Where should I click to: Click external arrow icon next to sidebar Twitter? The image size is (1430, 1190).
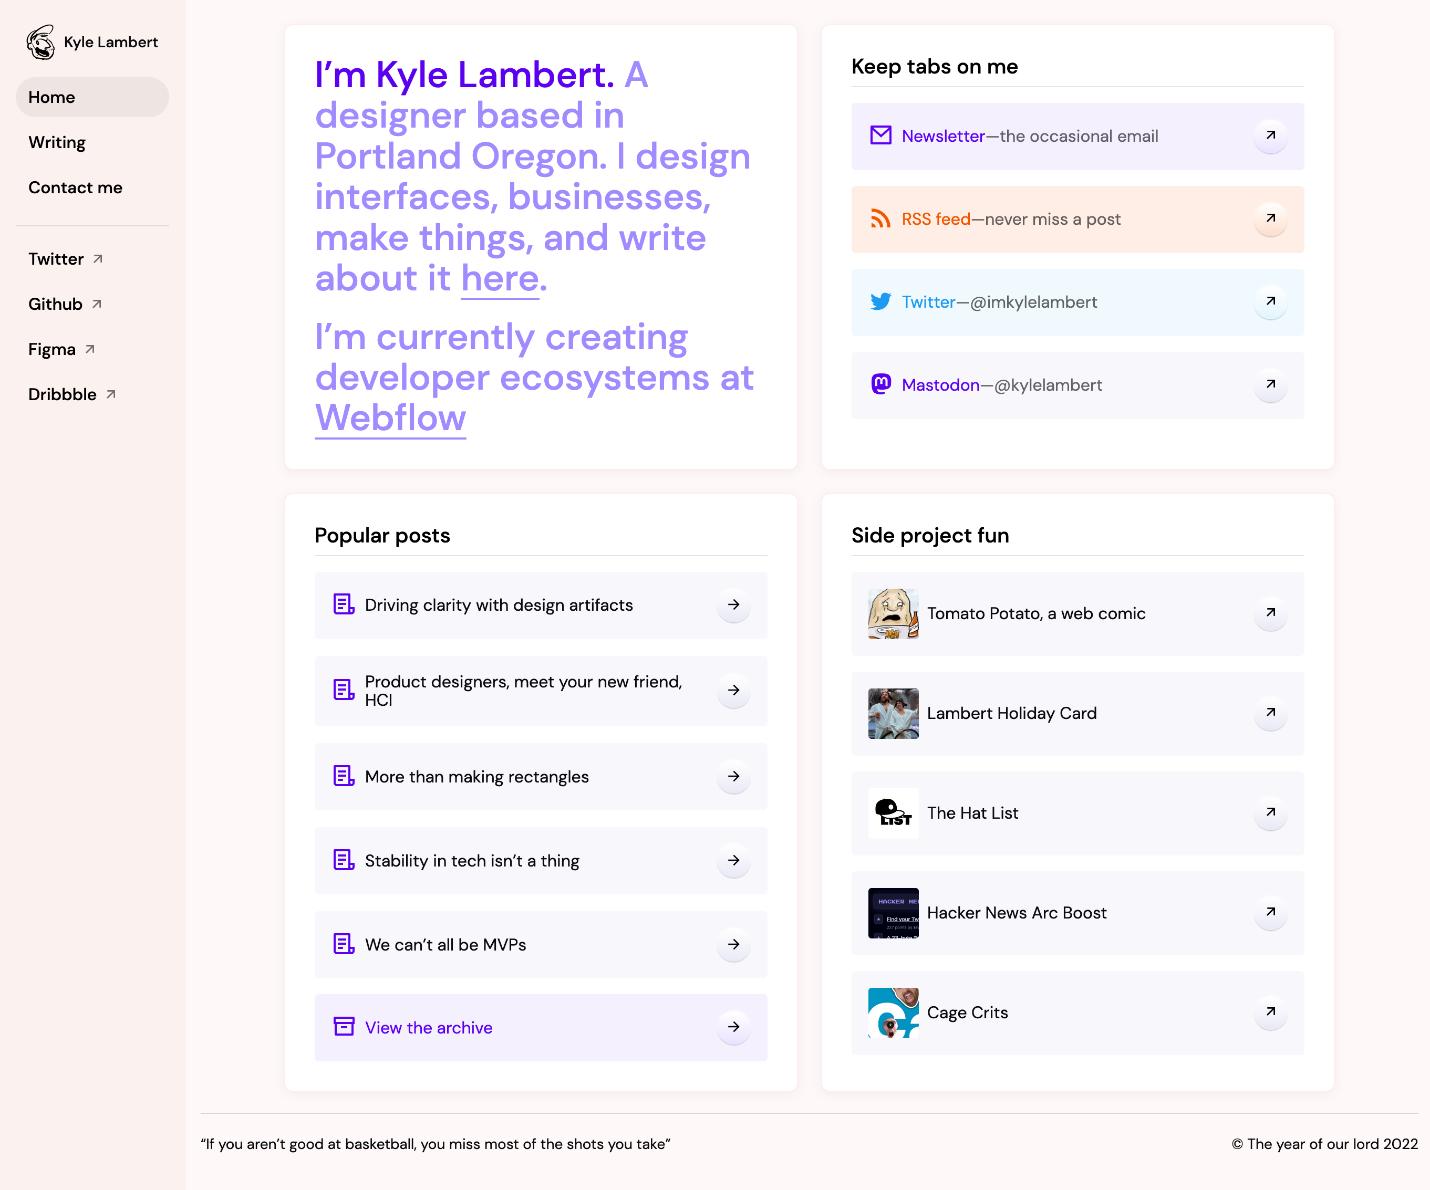point(98,259)
